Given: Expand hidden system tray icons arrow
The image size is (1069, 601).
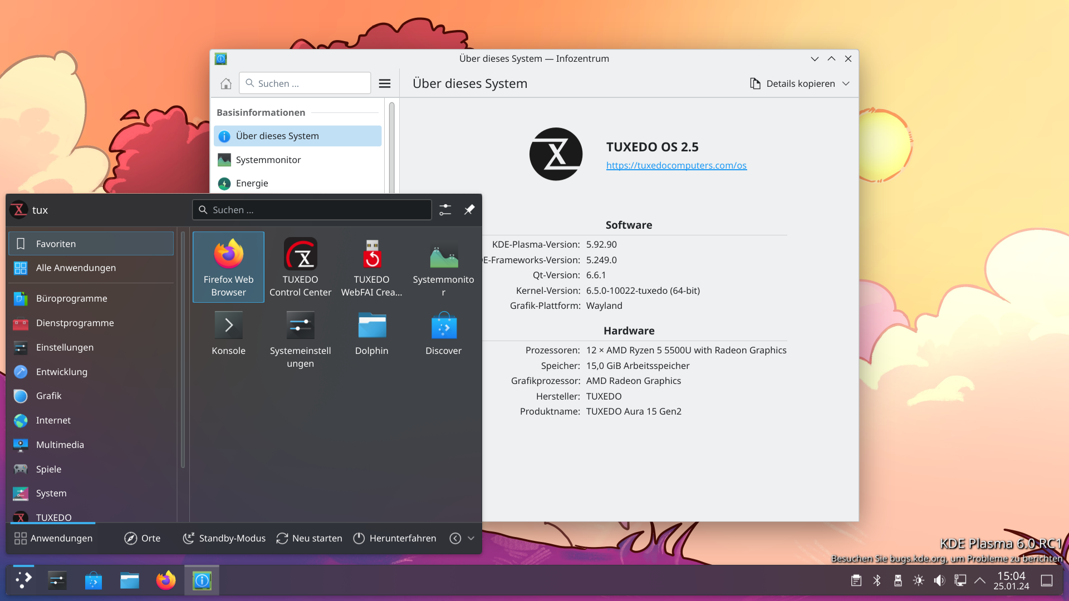Looking at the screenshot, I should click(x=980, y=581).
